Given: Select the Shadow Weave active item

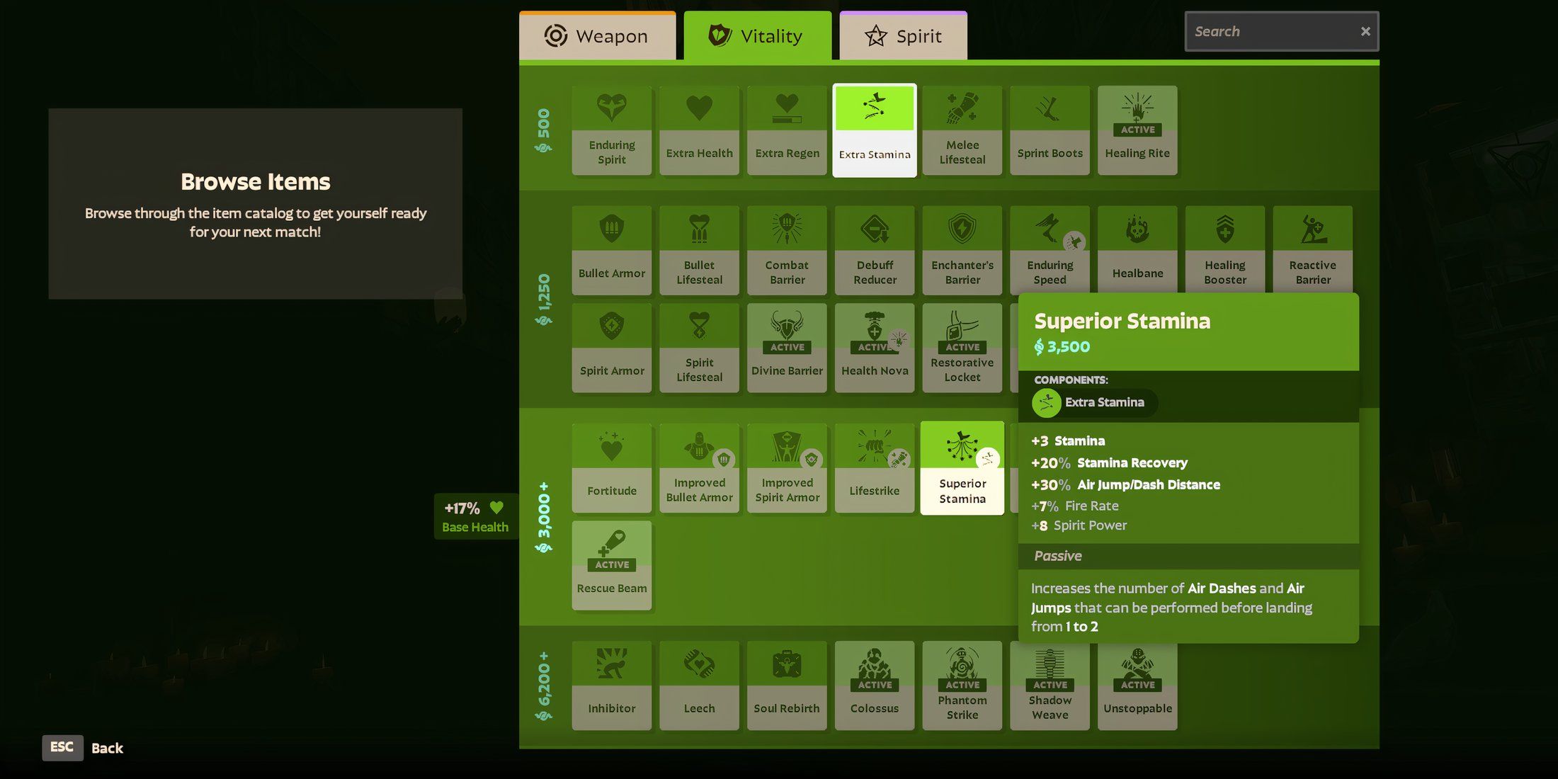Looking at the screenshot, I should tap(1050, 687).
